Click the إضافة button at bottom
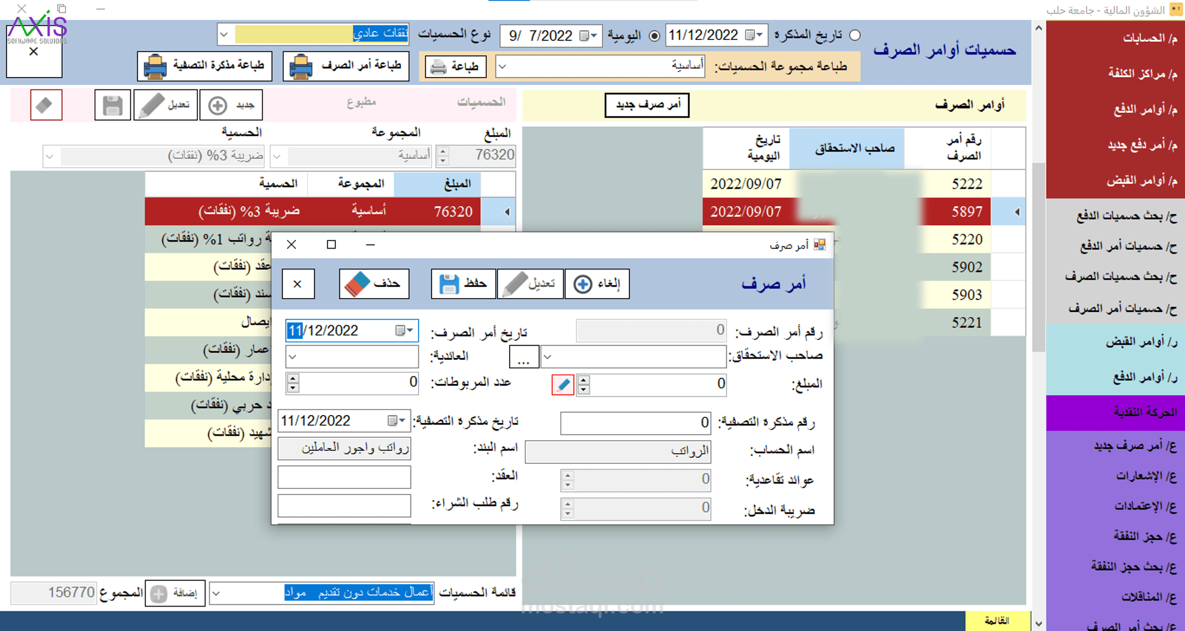The height and width of the screenshot is (631, 1185). click(175, 593)
